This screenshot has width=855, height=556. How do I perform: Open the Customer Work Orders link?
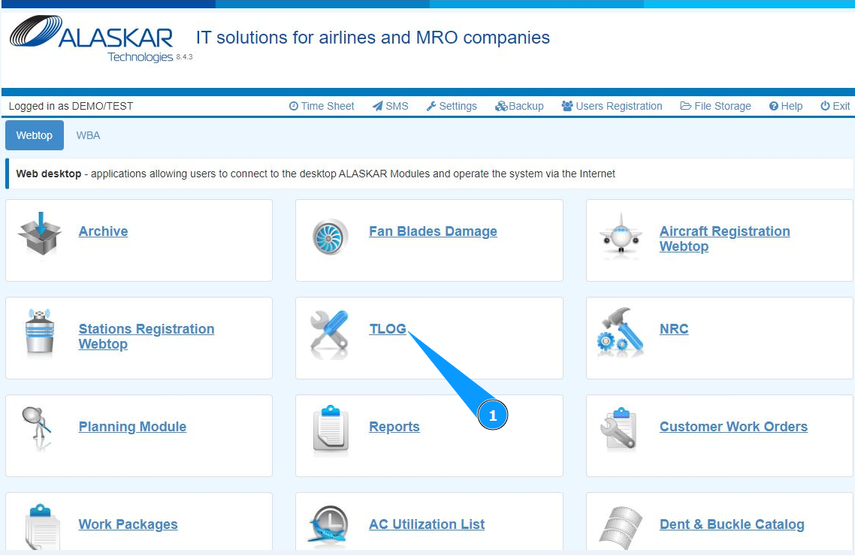coord(733,426)
